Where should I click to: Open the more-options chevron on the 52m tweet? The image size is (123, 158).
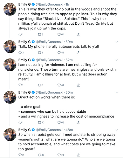pyautogui.click(x=117, y=60)
